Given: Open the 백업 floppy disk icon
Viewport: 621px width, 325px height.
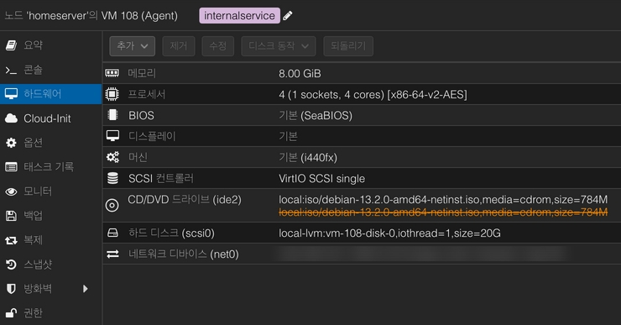Looking at the screenshot, I should click(11, 216).
